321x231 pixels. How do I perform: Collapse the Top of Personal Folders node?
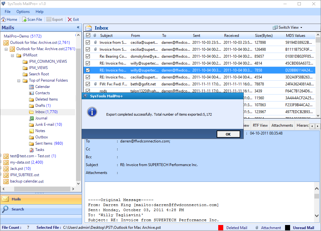[19, 81]
